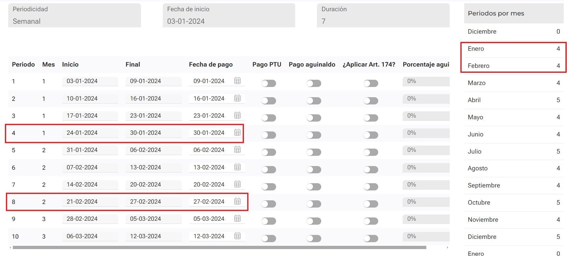Open calendar icon for payment date 05-03-2024
Image resolution: width=567 pixels, height=256 pixels.
(237, 218)
